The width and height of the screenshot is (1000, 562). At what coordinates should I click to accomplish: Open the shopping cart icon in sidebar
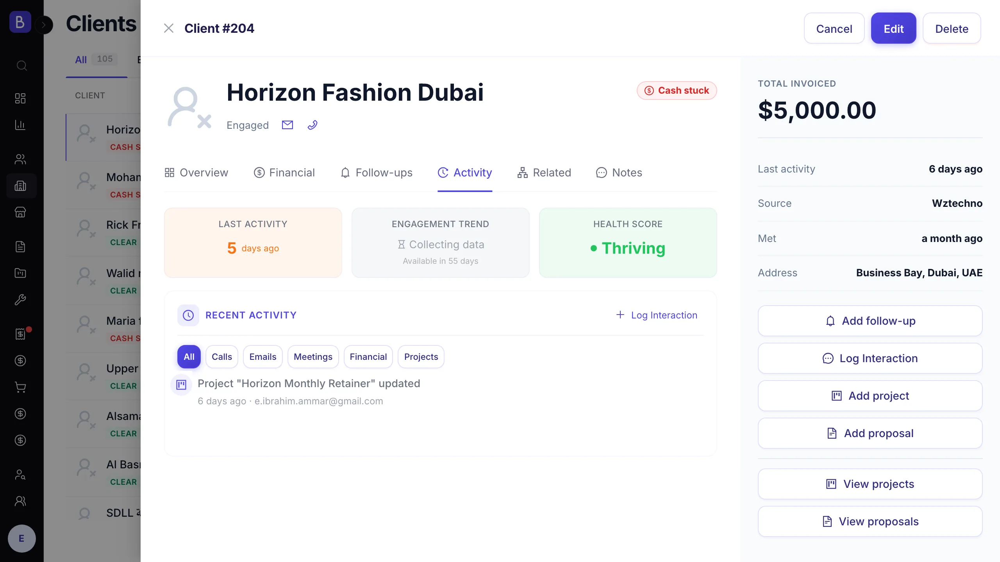pyautogui.click(x=20, y=387)
